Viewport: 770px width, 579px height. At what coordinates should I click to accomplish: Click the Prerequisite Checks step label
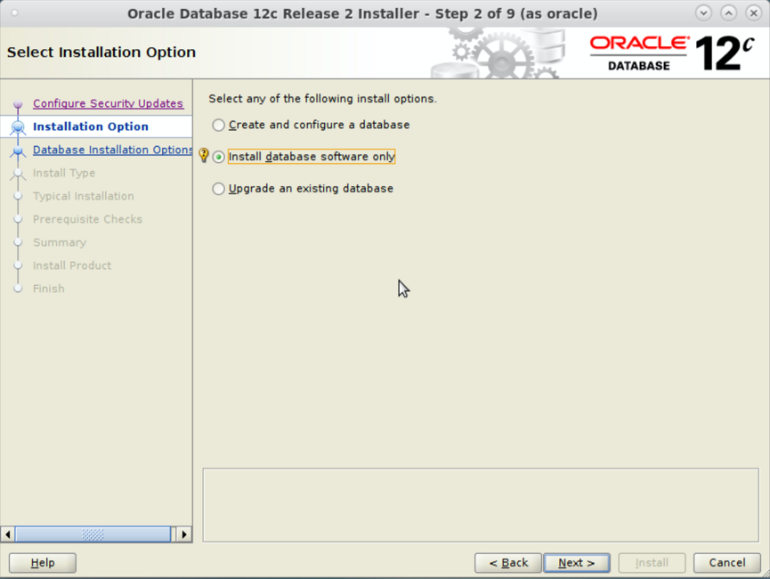tap(87, 219)
